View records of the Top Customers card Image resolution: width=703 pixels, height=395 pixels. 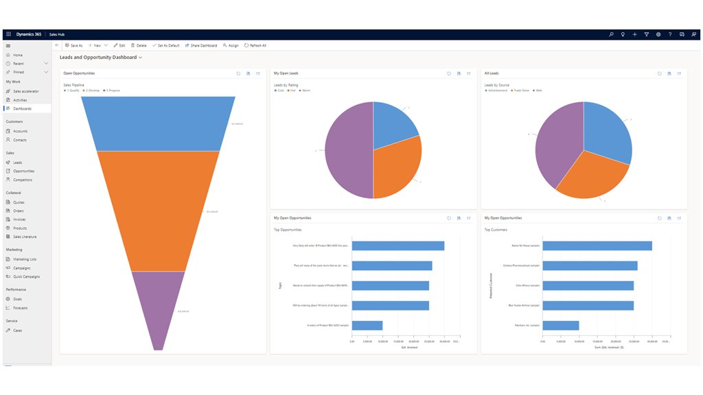pyautogui.click(x=669, y=218)
